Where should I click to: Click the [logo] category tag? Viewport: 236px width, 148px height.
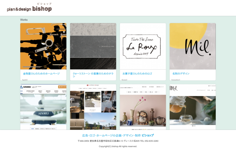click(x=124, y=80)
